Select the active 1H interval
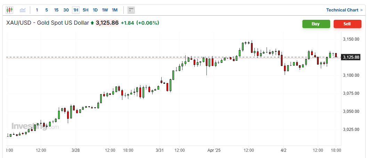This screenshot has height=158, width=374. pyautogui.click(x=75, y=10)
